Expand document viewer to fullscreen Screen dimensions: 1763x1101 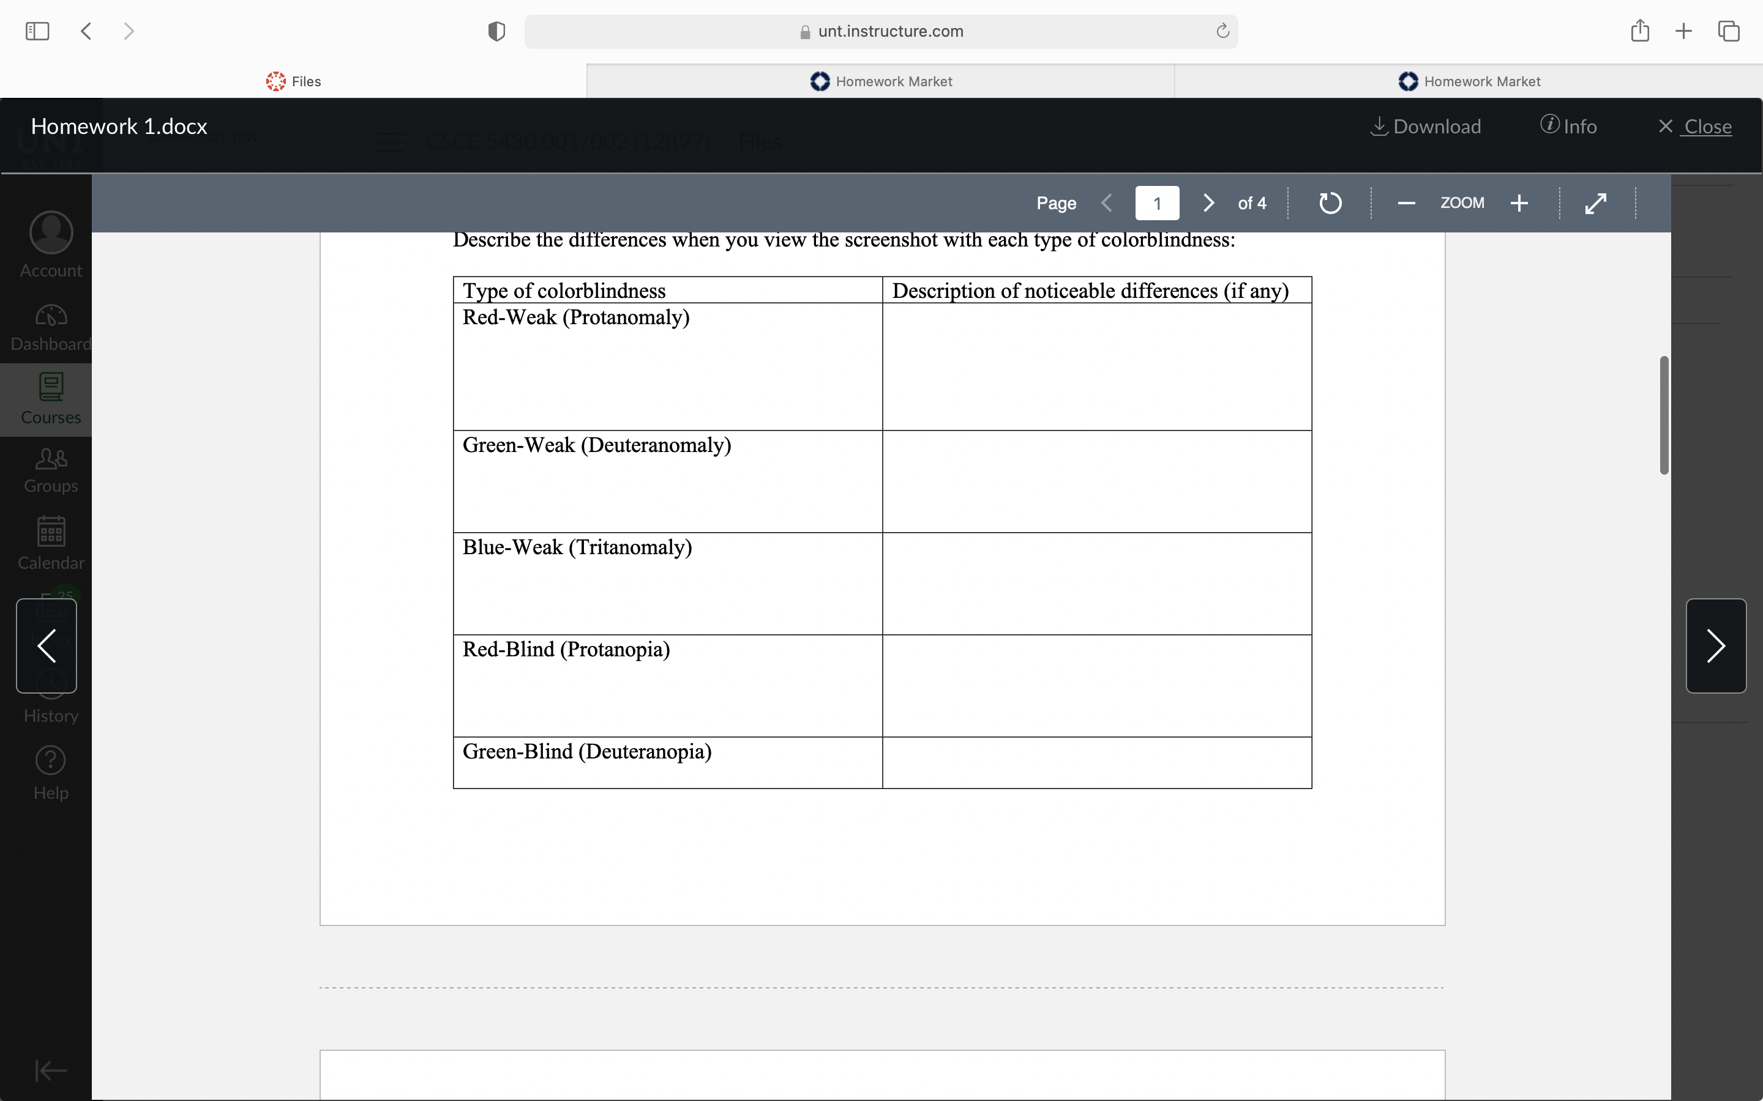(x=1595, y=203)
